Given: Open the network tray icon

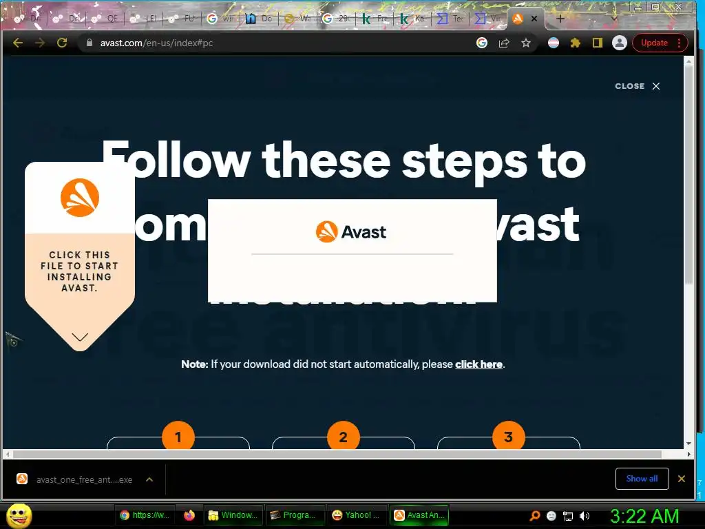Looking at the screenshot, I should tap(568, 516).
